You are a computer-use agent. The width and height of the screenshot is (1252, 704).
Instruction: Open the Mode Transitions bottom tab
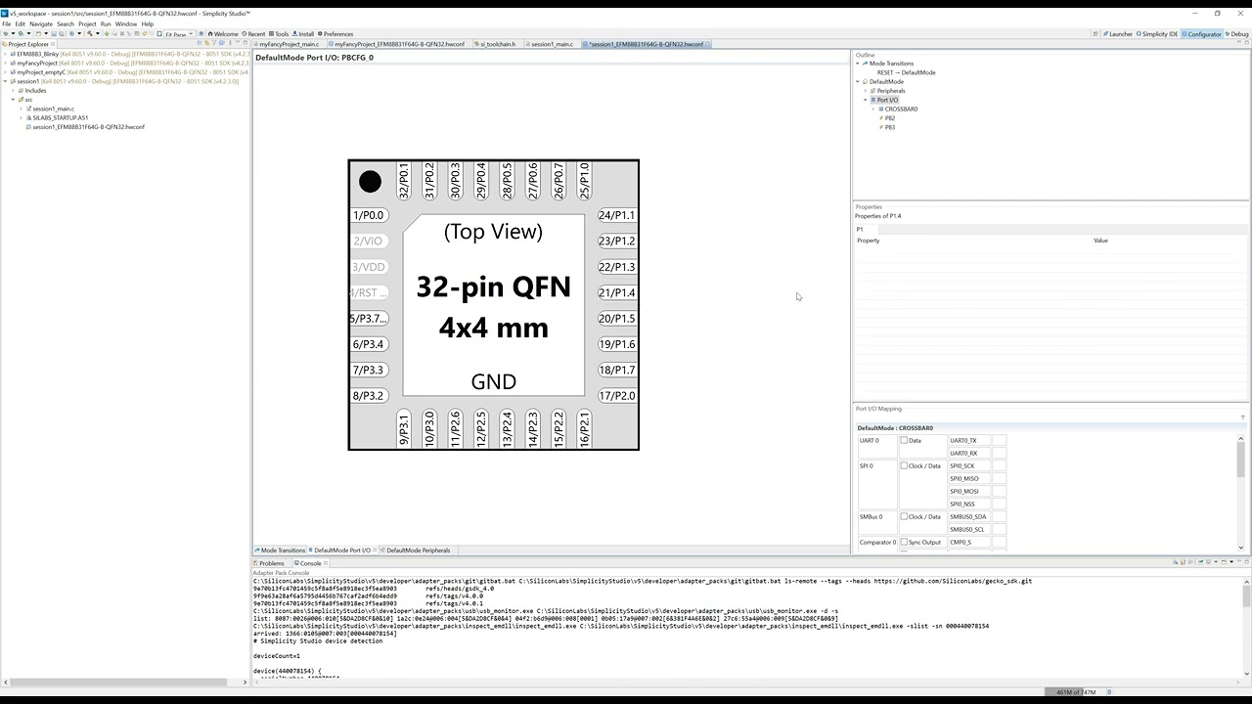point(280,550)
